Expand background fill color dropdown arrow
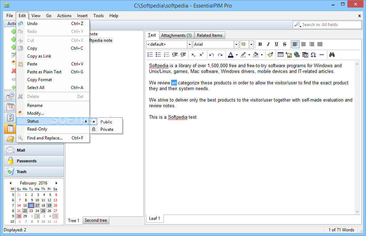Viewport: 366px width, 236px height. click(x=262, y=55)
